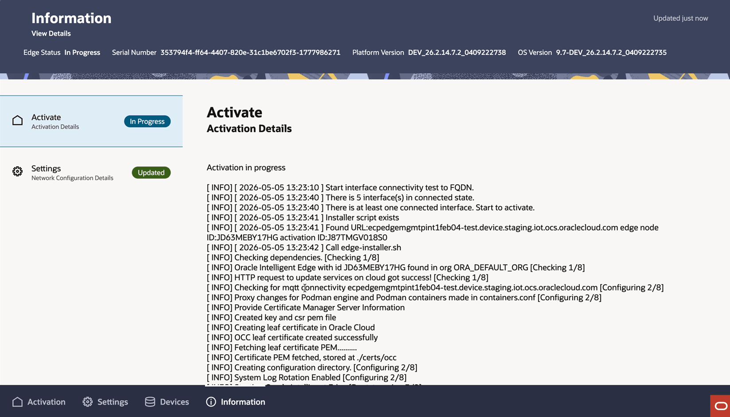This screenshot has height=417, width=730.
Task: Click log line 'Checking for mqtt connectivity'
Action: 435,287
